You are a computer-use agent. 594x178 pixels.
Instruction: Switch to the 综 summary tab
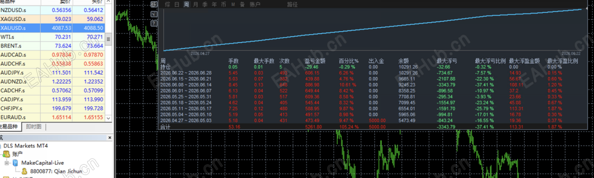click(168, 4)
